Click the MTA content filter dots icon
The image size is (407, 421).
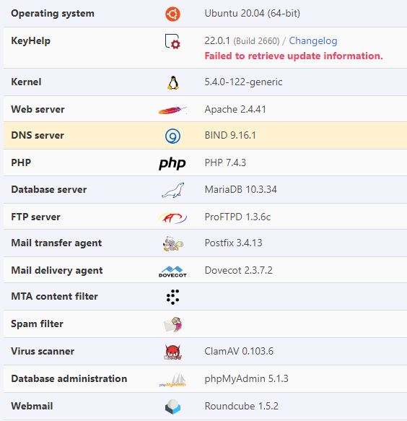point(172,297)
